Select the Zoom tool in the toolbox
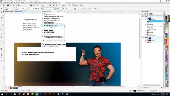The height and width of the screenshot is (96, 170). click(2, 21)
